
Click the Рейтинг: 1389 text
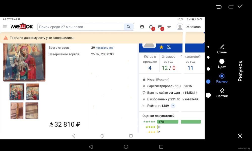[x=158, y=106]
